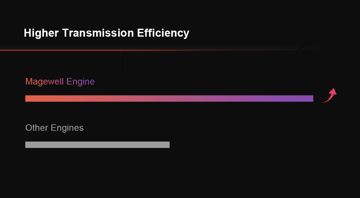Click the letter "M" starting Magewell
Viewport: 360px width, 198px height.
[x=28, y=82]
